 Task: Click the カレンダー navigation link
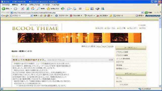point(133,28)
